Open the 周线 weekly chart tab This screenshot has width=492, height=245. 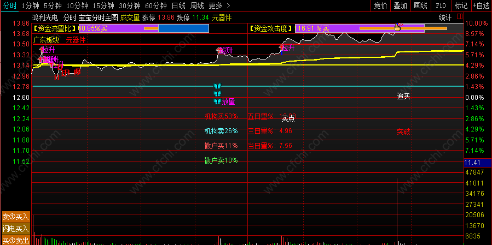197,5
